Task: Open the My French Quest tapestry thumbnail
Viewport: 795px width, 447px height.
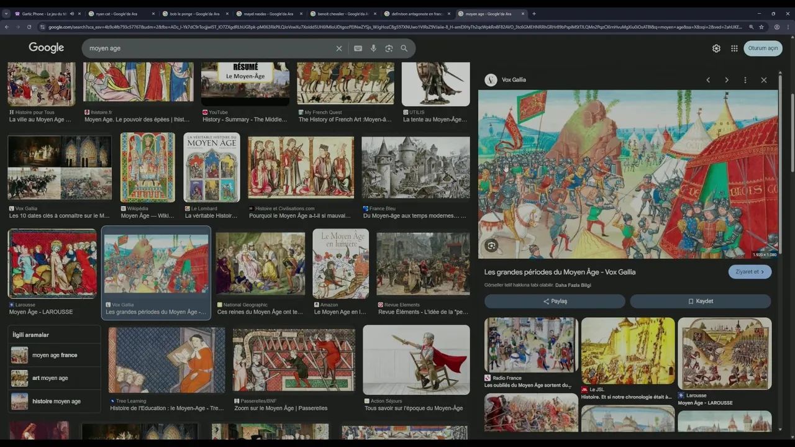Action: (345, 83)
